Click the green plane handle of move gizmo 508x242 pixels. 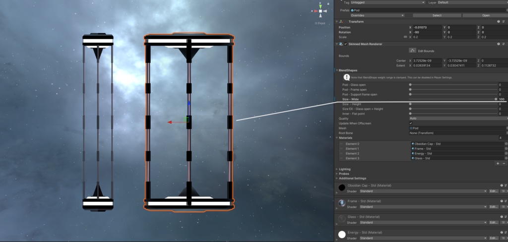point(186,120)
